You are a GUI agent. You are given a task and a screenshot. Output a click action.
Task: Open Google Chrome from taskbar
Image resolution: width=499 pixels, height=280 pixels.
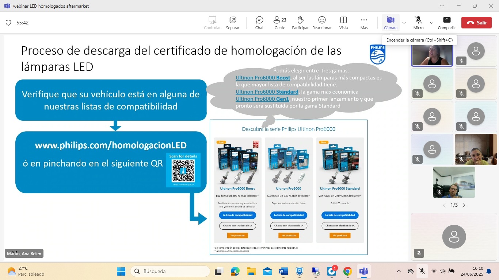[347, 271]
